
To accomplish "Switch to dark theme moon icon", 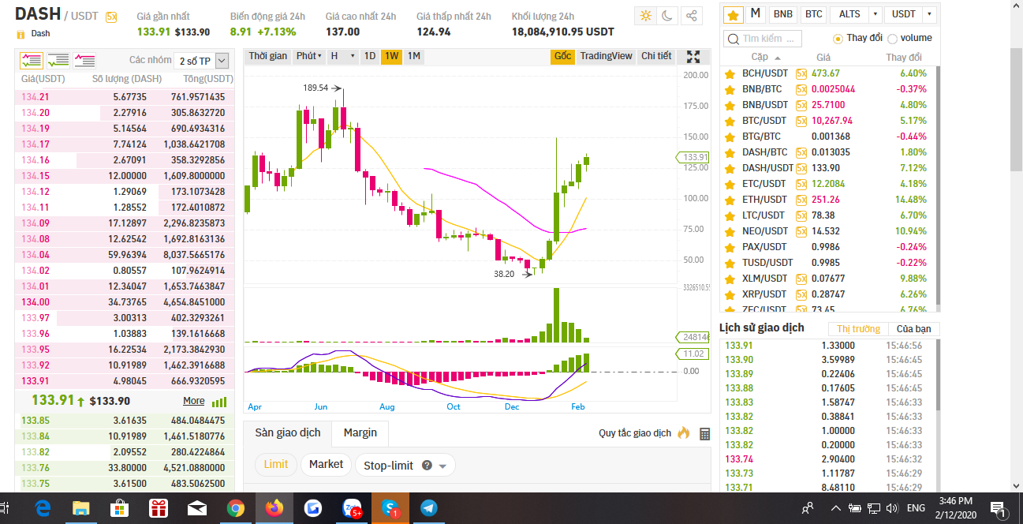I will pyautogui.click(x=668, y=16).
